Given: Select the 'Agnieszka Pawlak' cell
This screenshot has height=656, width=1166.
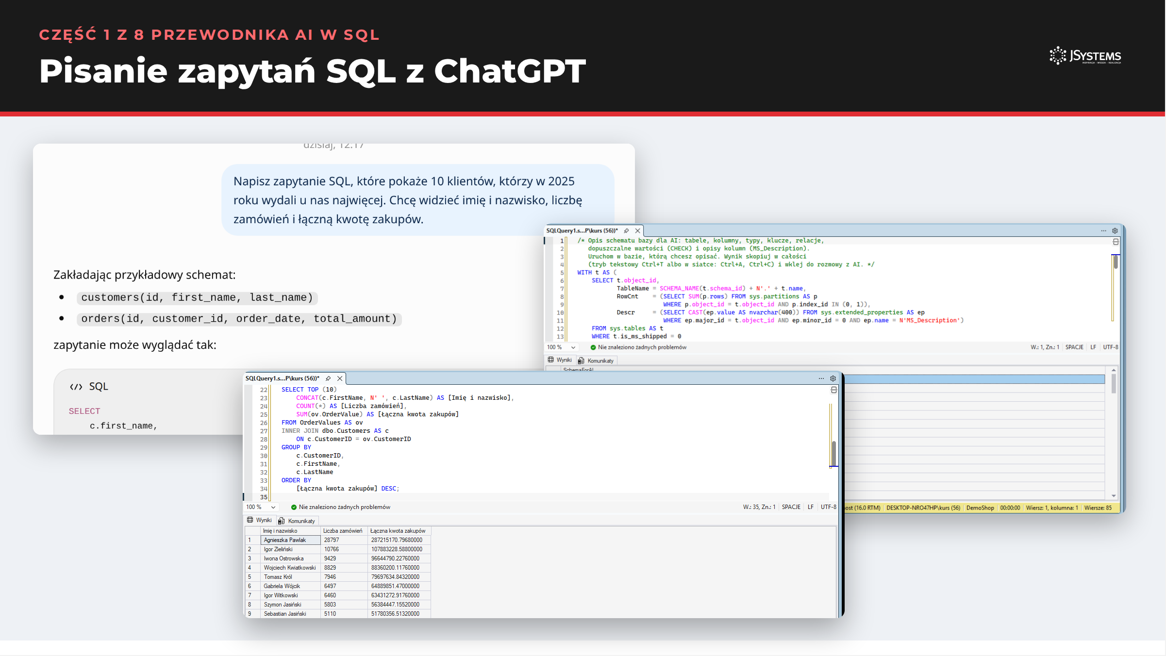Looking at the screenshot, I should pyautogui.click(x=290, y=540).
